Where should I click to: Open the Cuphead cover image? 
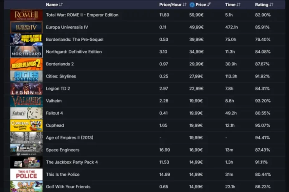coord(26,125)
